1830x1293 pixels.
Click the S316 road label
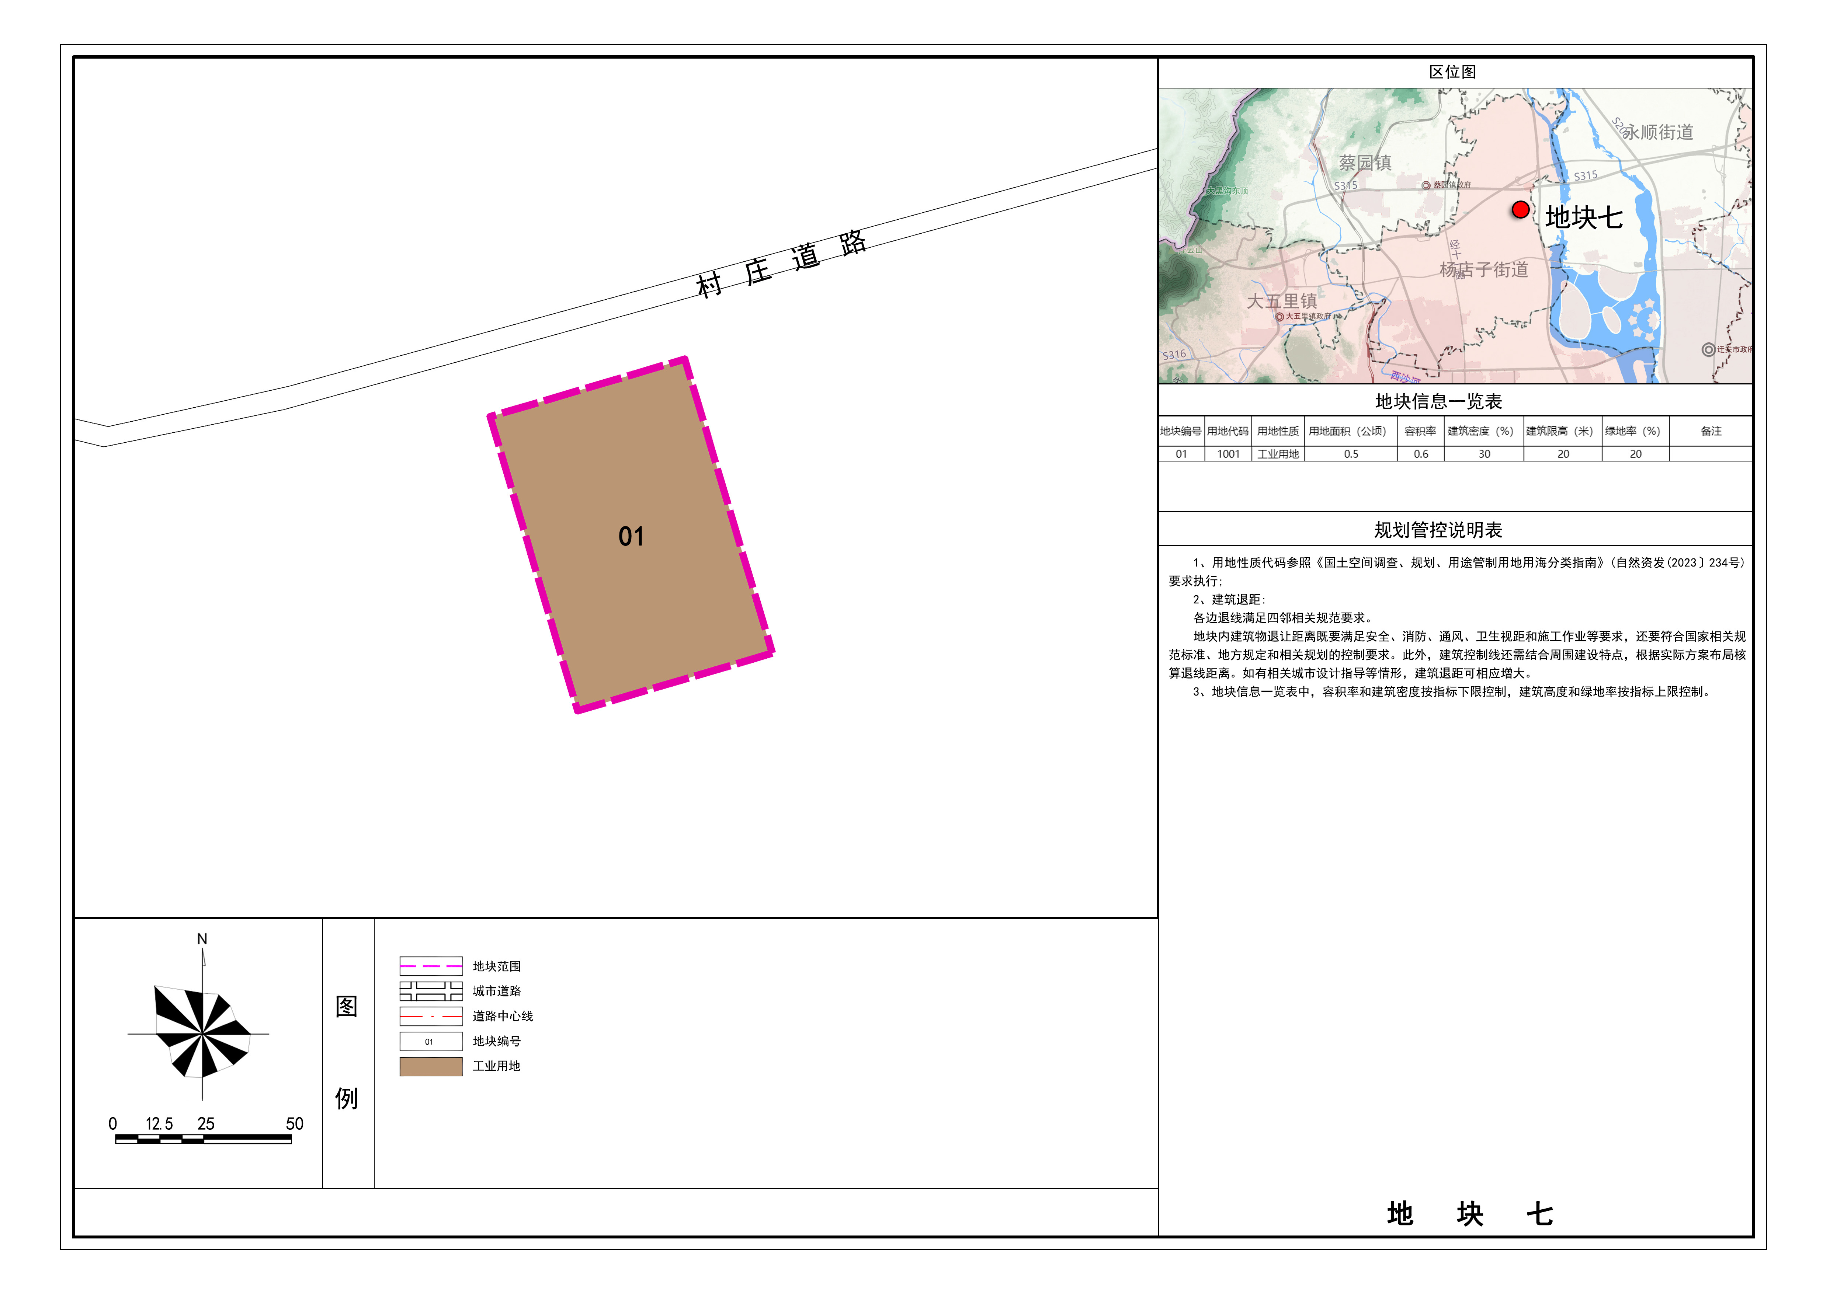[x=1174, y=355]
